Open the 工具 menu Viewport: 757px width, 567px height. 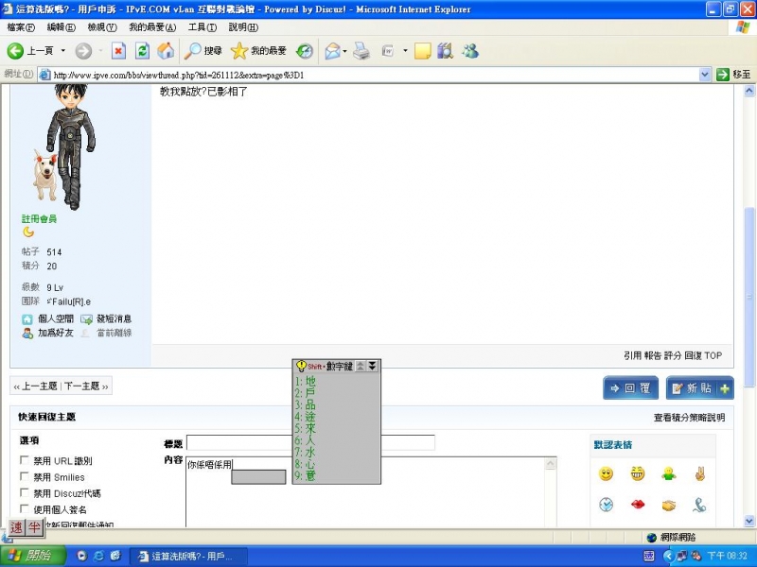point(202,27)
